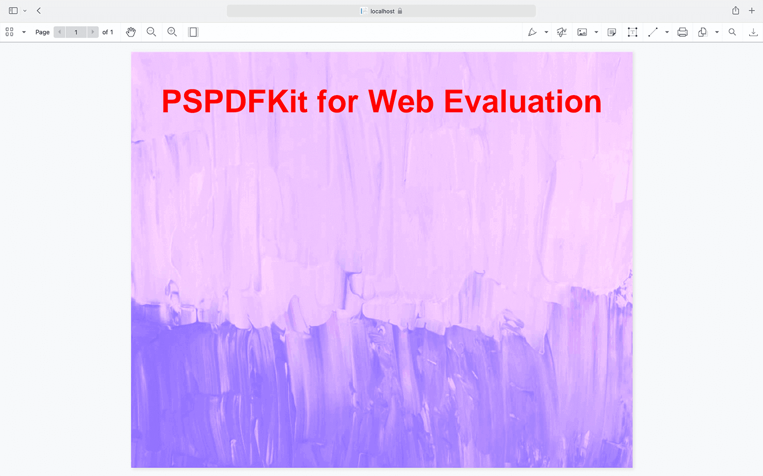Click the page number input field
This screenshot has width=763, height=476.
[76, 32]
